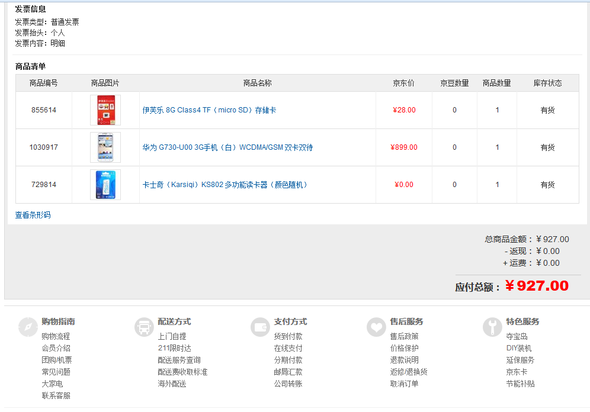Open the 售后政策 link
Viewport: 590px width, 412px height.
click(404, 336)
